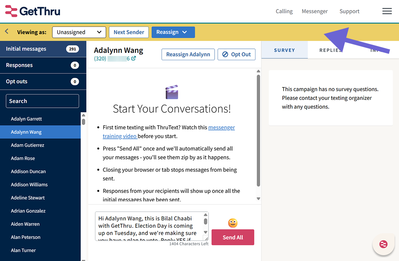
Task: Click the 1404 Characters Left counter
Action: [x=189, y=244]
